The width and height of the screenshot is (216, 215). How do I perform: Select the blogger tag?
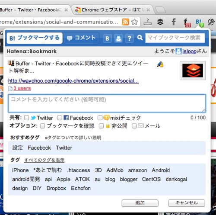coord(129,180)
